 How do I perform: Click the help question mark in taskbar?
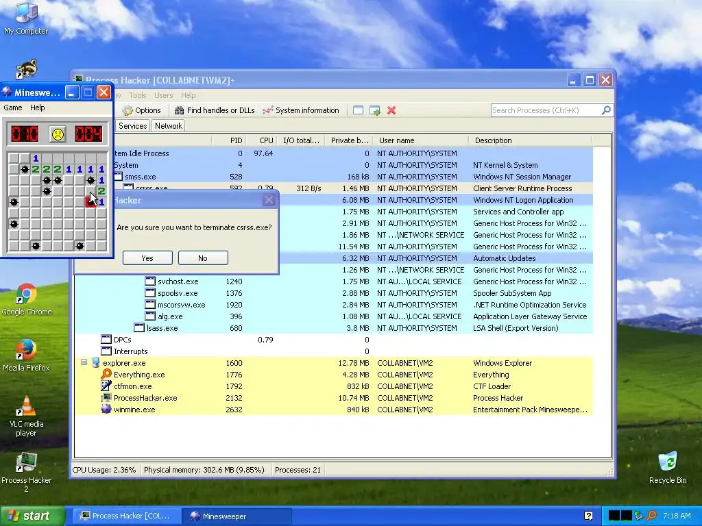(588, 516)
